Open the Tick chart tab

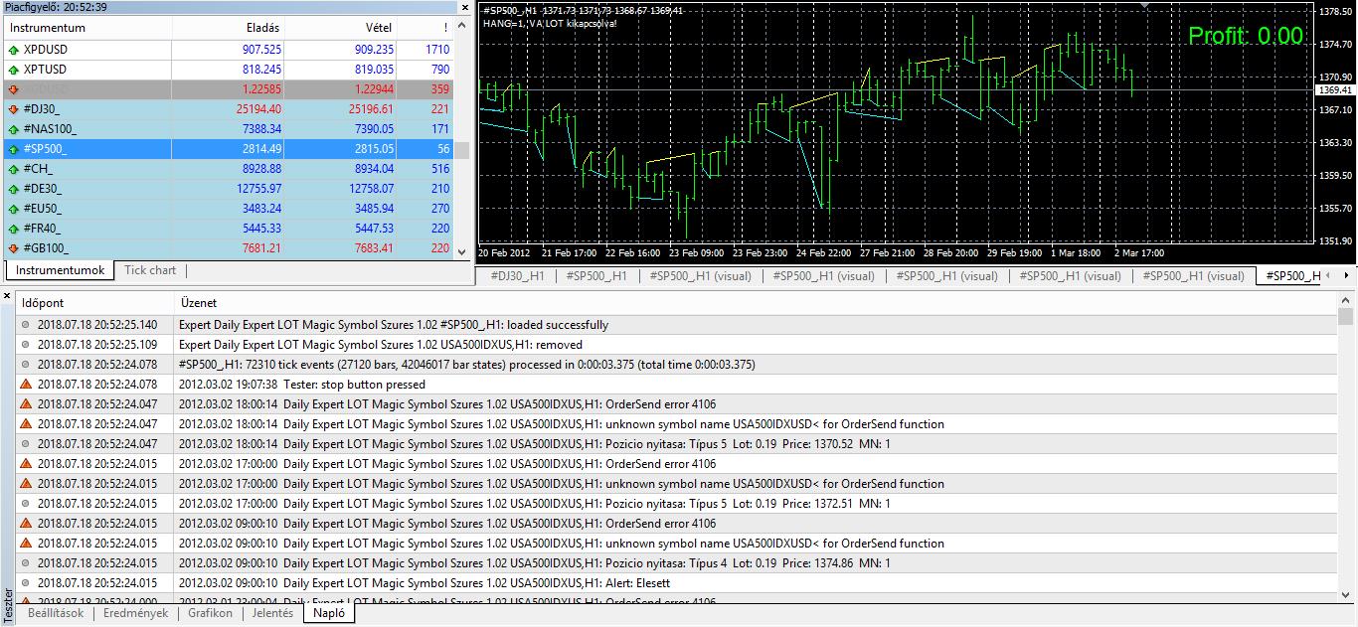coord(150,270)
